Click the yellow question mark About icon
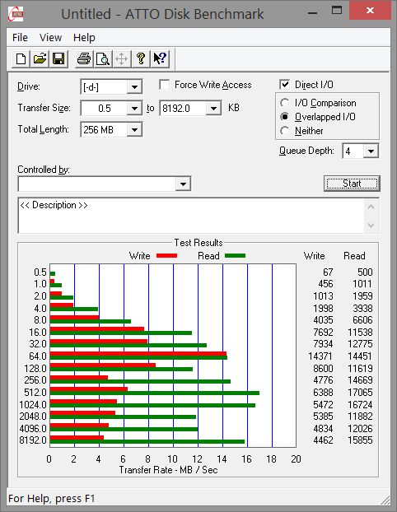Image resolution: width=397 pixels, height=512 pixels. point(141,59)
